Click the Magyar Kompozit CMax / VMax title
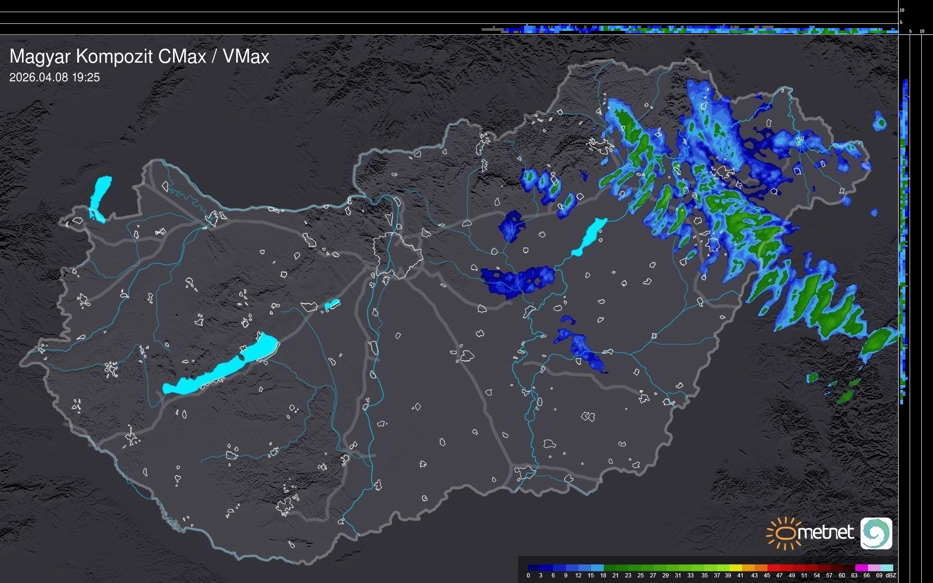This screenshot has width=933, height=583. click(139, 57)
